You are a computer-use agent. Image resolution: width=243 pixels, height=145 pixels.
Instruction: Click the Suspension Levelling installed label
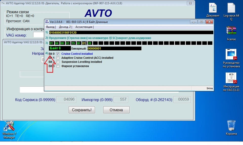click(82, 62)
